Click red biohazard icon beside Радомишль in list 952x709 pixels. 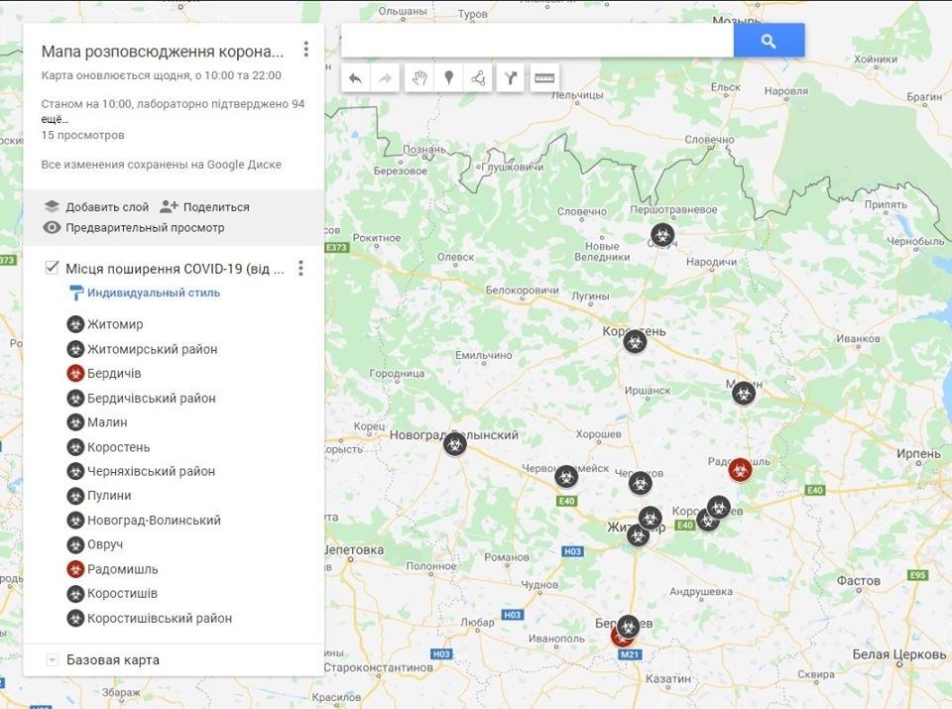point(75,569)
